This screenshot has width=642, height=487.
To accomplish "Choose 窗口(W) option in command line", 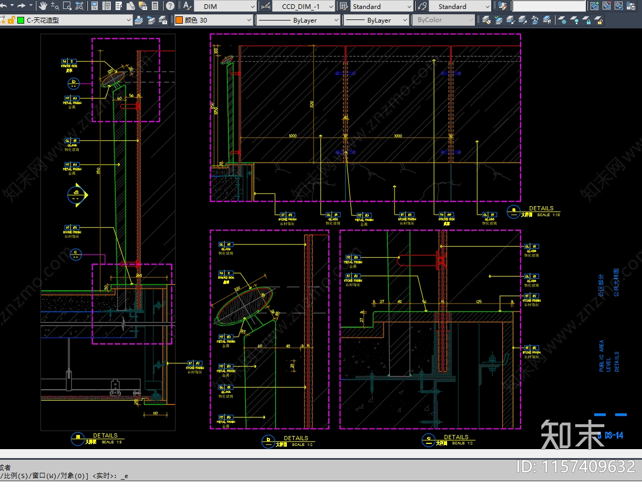I will [x=42, y=476].
